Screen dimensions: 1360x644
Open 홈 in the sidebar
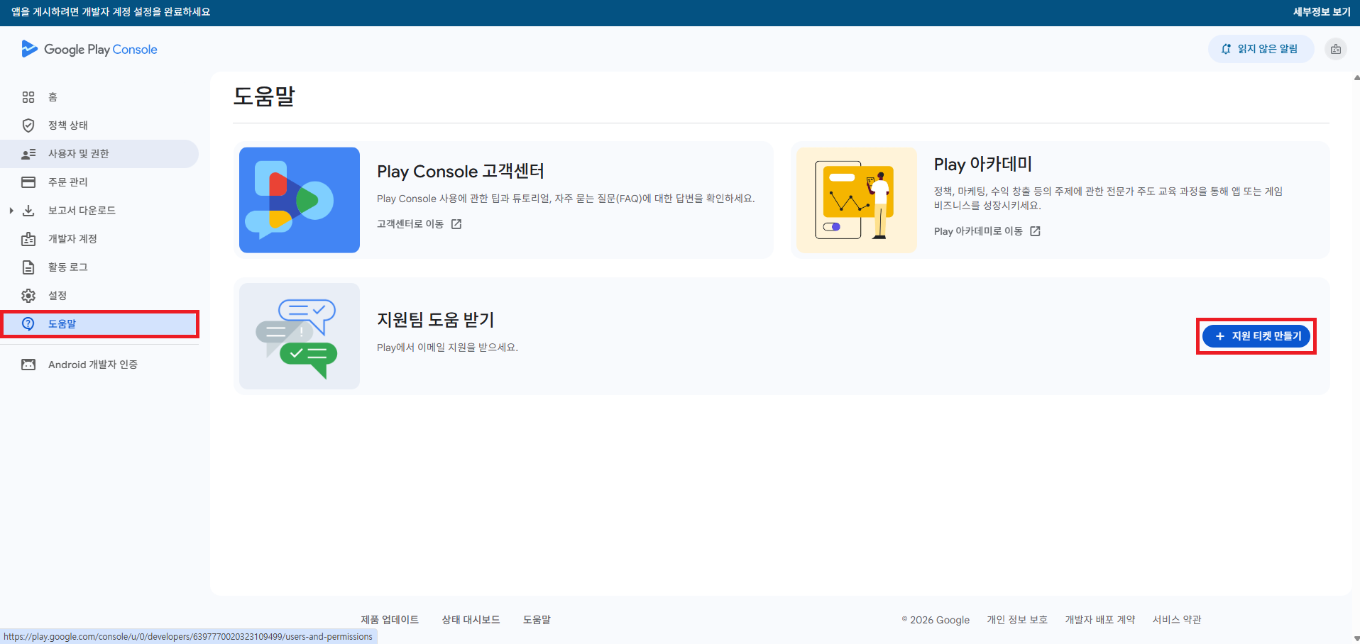(x=99, y=97)
